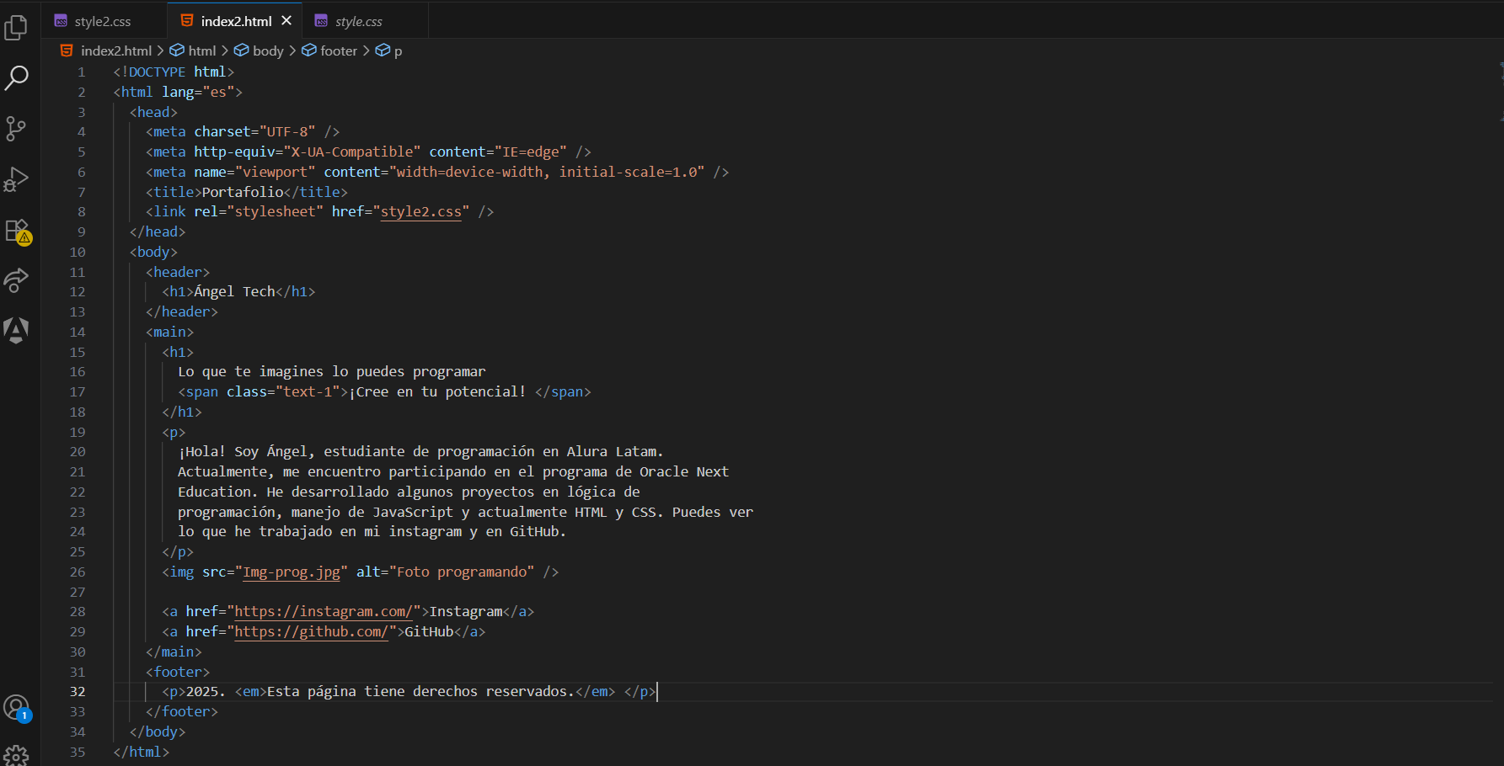Follow the Img-prog.jpg src link
This screenshot has height=766, width=1504.
click(292, 572)
